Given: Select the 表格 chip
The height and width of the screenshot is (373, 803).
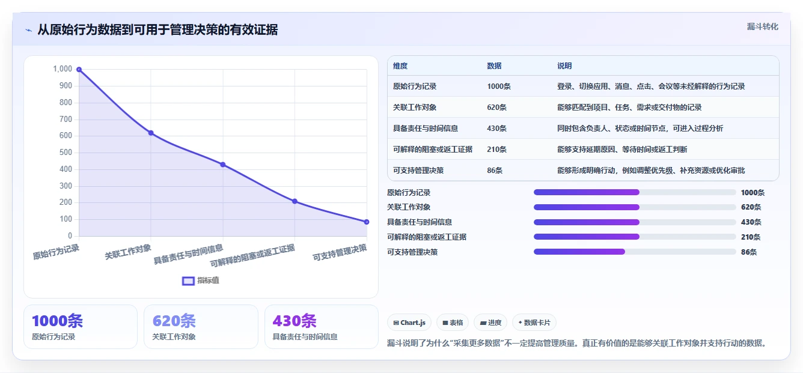Looking at the screenshot, I should [x=453, y=323].
